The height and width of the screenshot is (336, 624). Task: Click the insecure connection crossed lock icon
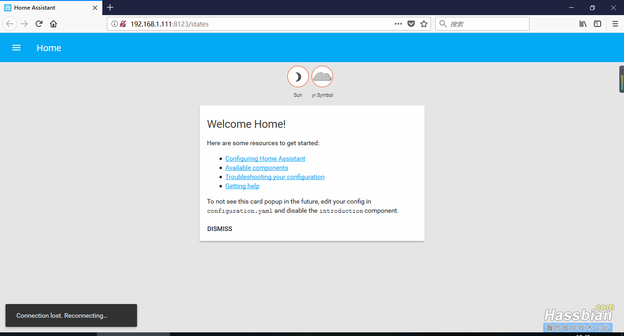pos(123,24)
